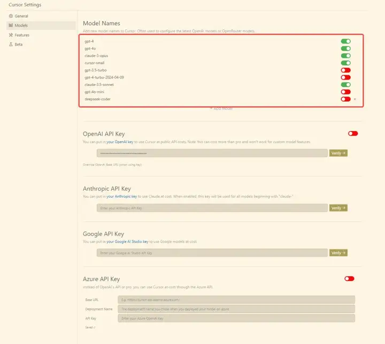
Task: Click the Anthropic API Key heading
Action: coord(107,189)
